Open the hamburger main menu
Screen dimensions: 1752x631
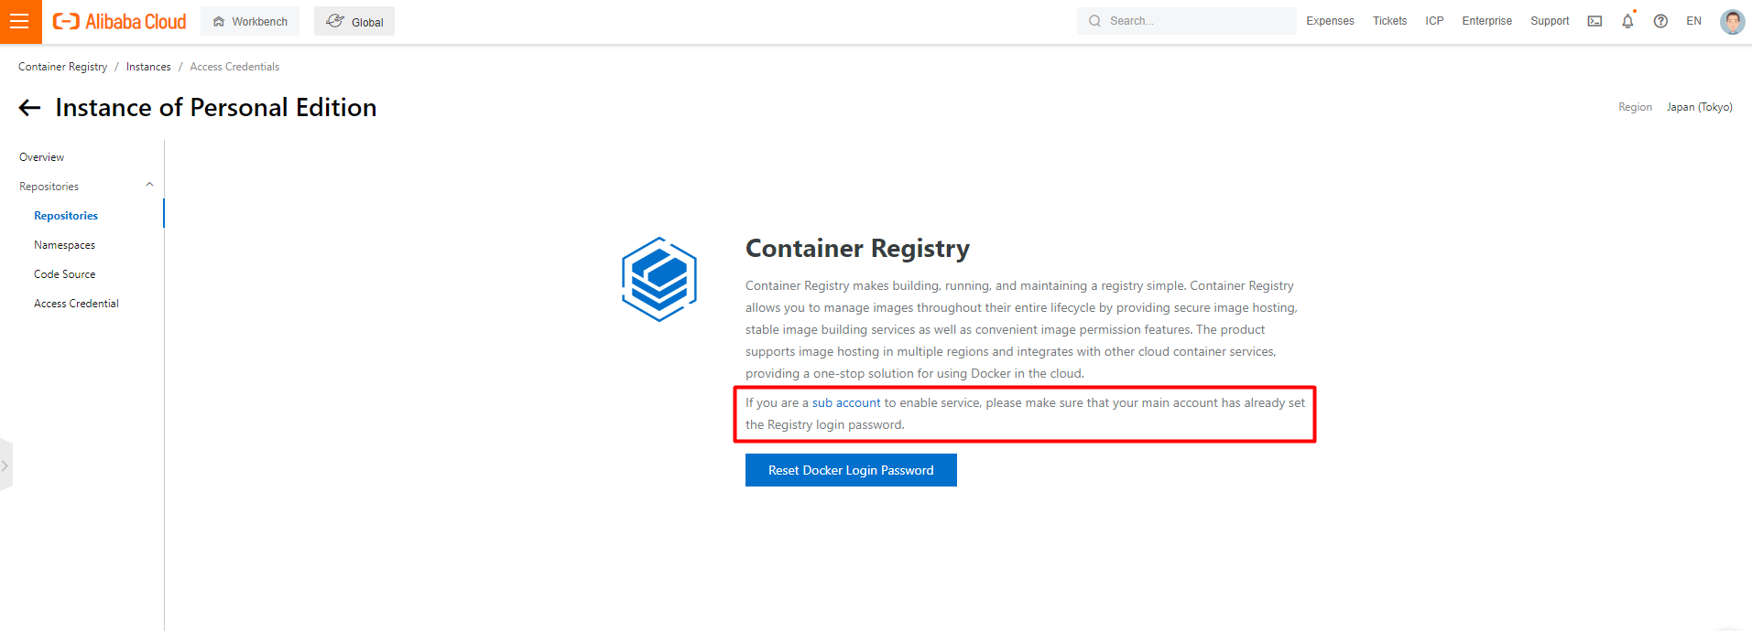(x=20, y=21)
